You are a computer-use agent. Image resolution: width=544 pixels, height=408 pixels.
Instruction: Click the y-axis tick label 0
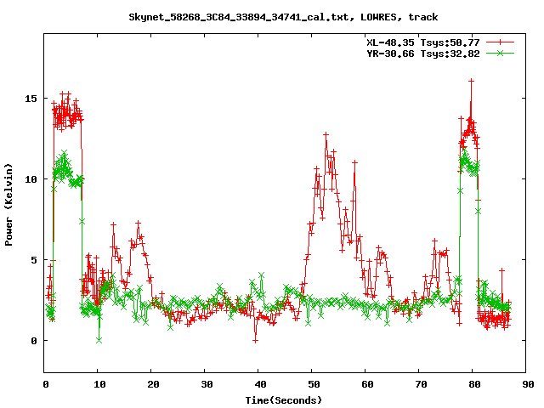coord(34,341)
